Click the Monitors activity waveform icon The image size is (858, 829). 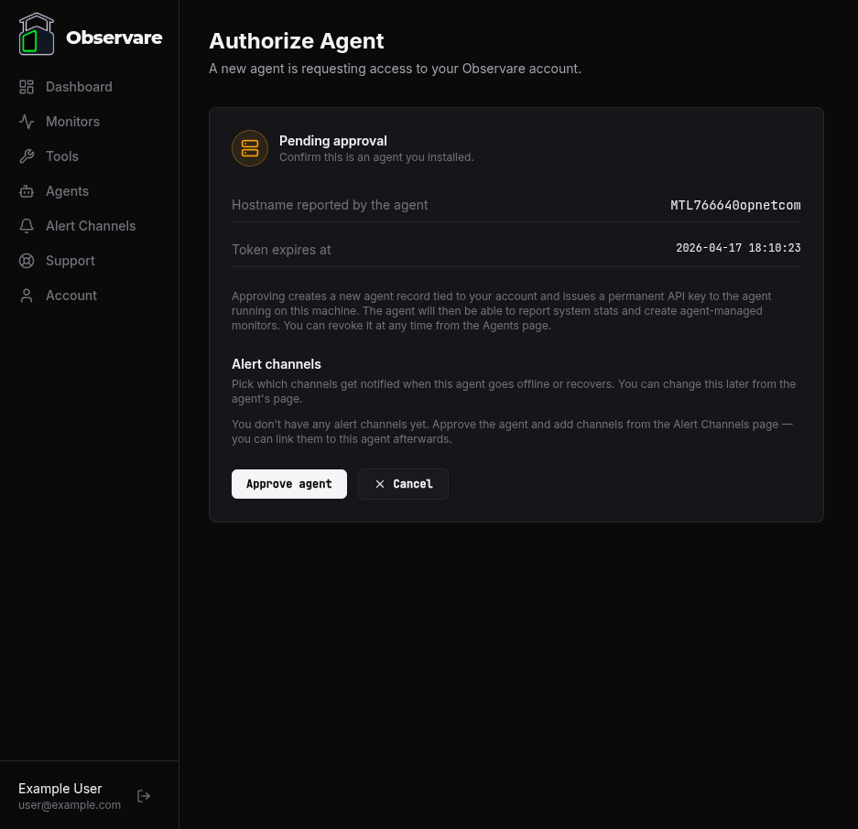[27, 121]
